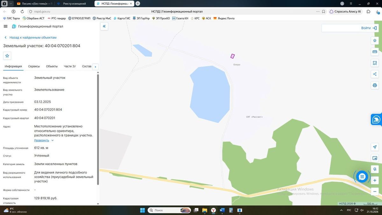Open File Explorer from the taskbar
382x215 pixels.
pyautogui.click(x=204, y=210)
